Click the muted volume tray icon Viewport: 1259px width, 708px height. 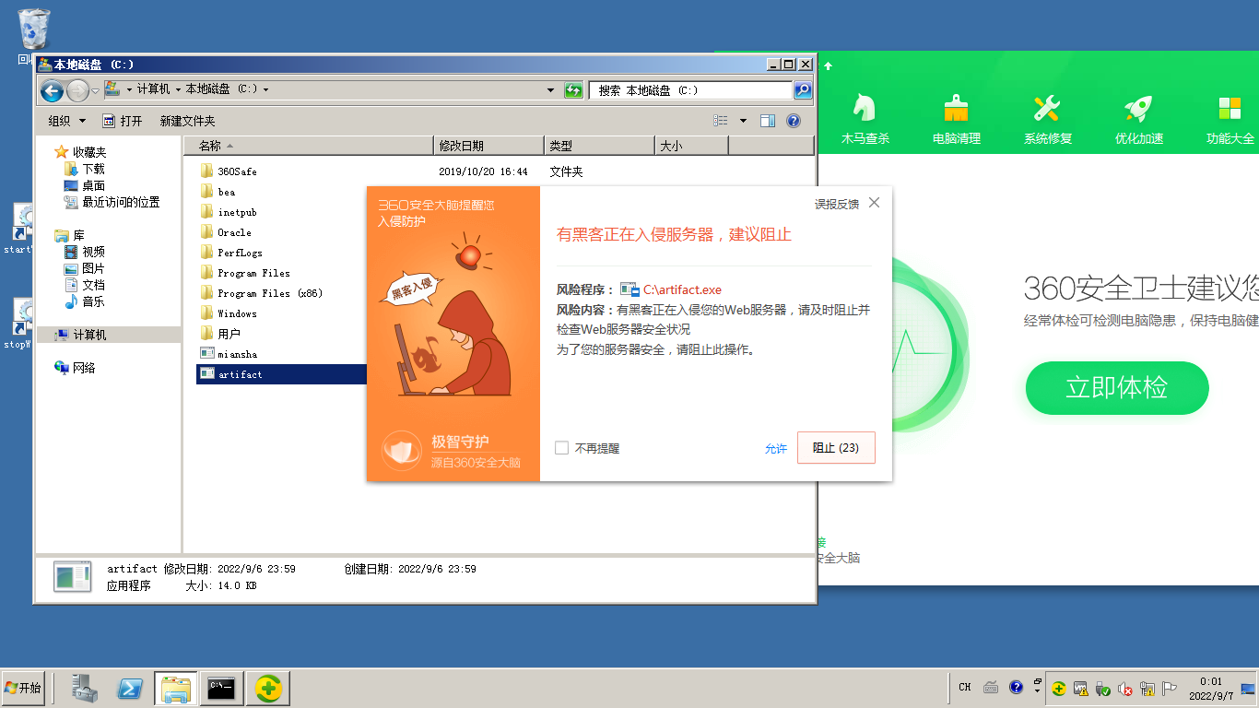(1125, 689)
